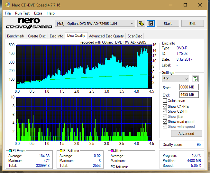210x173 pixels.
Task: Click the magenta Jitter legend swatch
Action: 112,151
